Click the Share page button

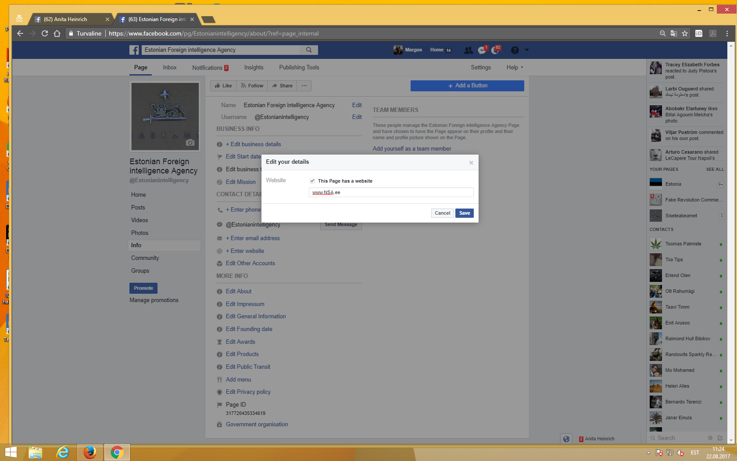coord(282,86)
